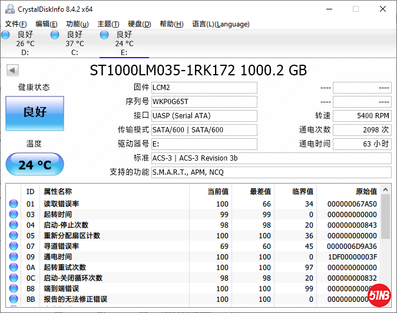Screen dimensions: 397x313
Task: Open the 功能(u) menu
Action: point(77,24)
